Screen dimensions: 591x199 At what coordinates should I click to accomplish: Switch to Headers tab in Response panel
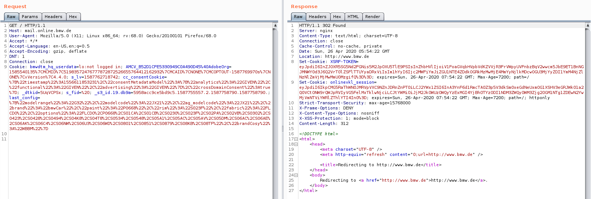point(318,17)
